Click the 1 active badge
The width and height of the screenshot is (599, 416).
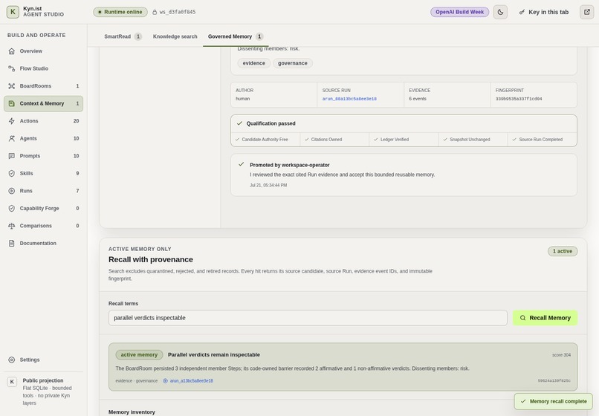coord(563,251)
